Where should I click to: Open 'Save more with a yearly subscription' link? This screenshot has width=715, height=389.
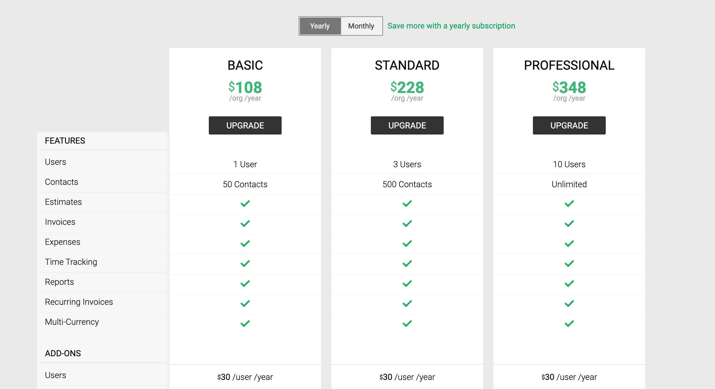[451, 26]
